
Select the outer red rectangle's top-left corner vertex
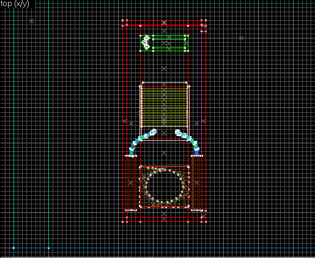tap(122, 21)
